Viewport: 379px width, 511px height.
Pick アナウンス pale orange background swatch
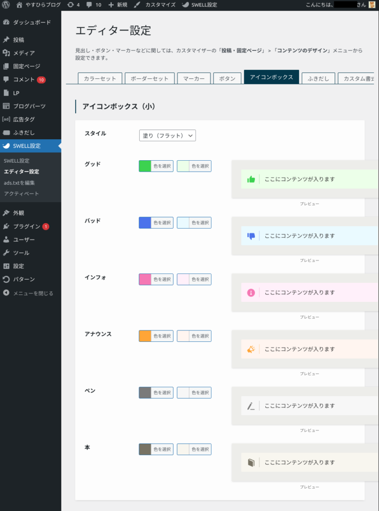183,336
